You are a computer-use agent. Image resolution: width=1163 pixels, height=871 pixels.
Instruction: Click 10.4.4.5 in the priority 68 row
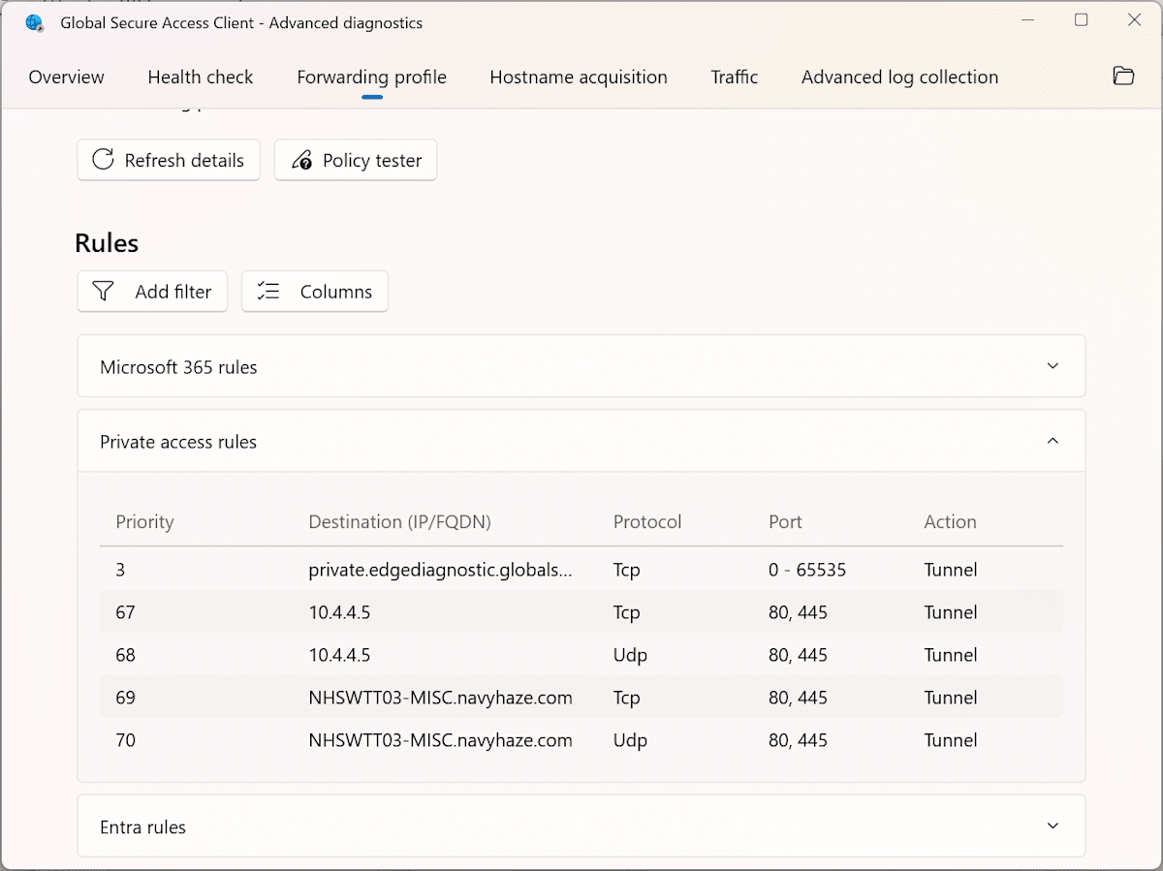(x=339, y=655)
